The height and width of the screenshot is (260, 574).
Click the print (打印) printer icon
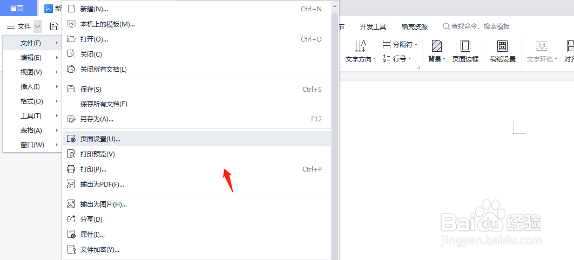click(71, 169)
